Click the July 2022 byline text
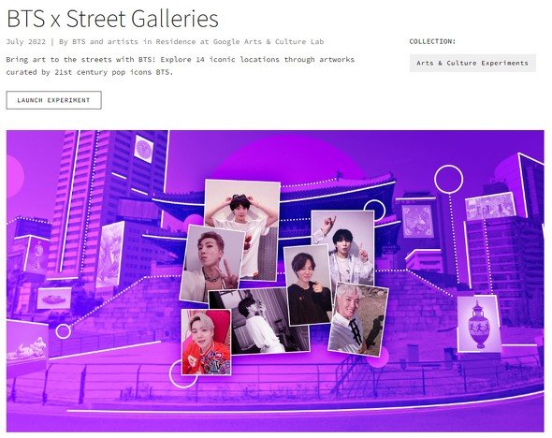The width and height of the screenshot is (552, 438). [165, 41]
